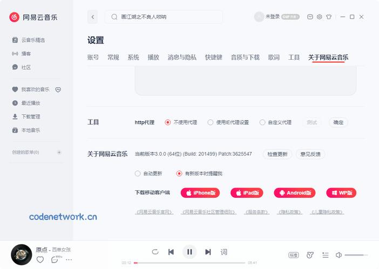Change sound quality 标准 button

coord(294,255)
